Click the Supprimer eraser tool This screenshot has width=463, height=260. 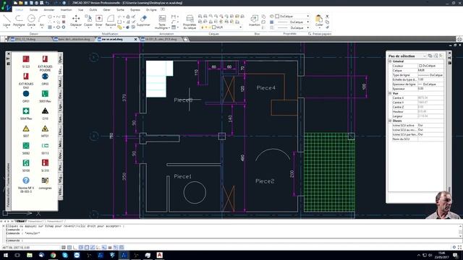pos(143,21)
